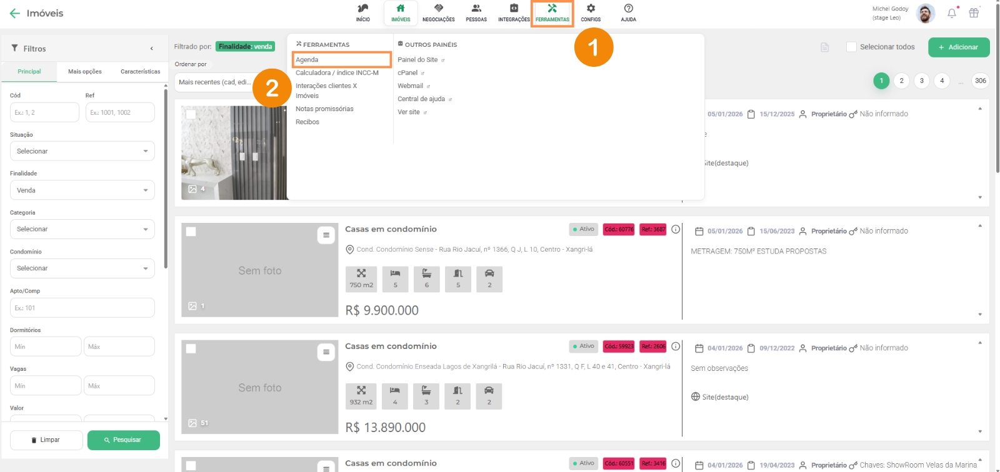Check the Selecionar todos checkbox

851,47
